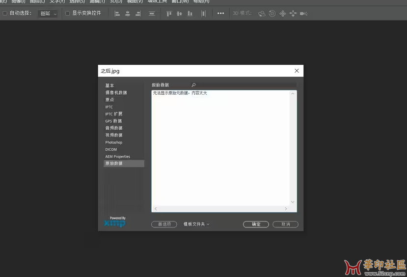Viewport: 407px width, 277px height.
Task: Click the scroll up arrow in raw data
Action: [x=293, y=93]
